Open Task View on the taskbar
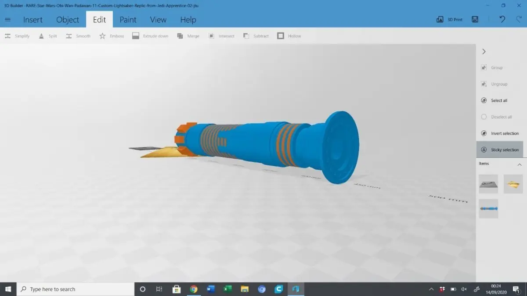 click(159, 289)
